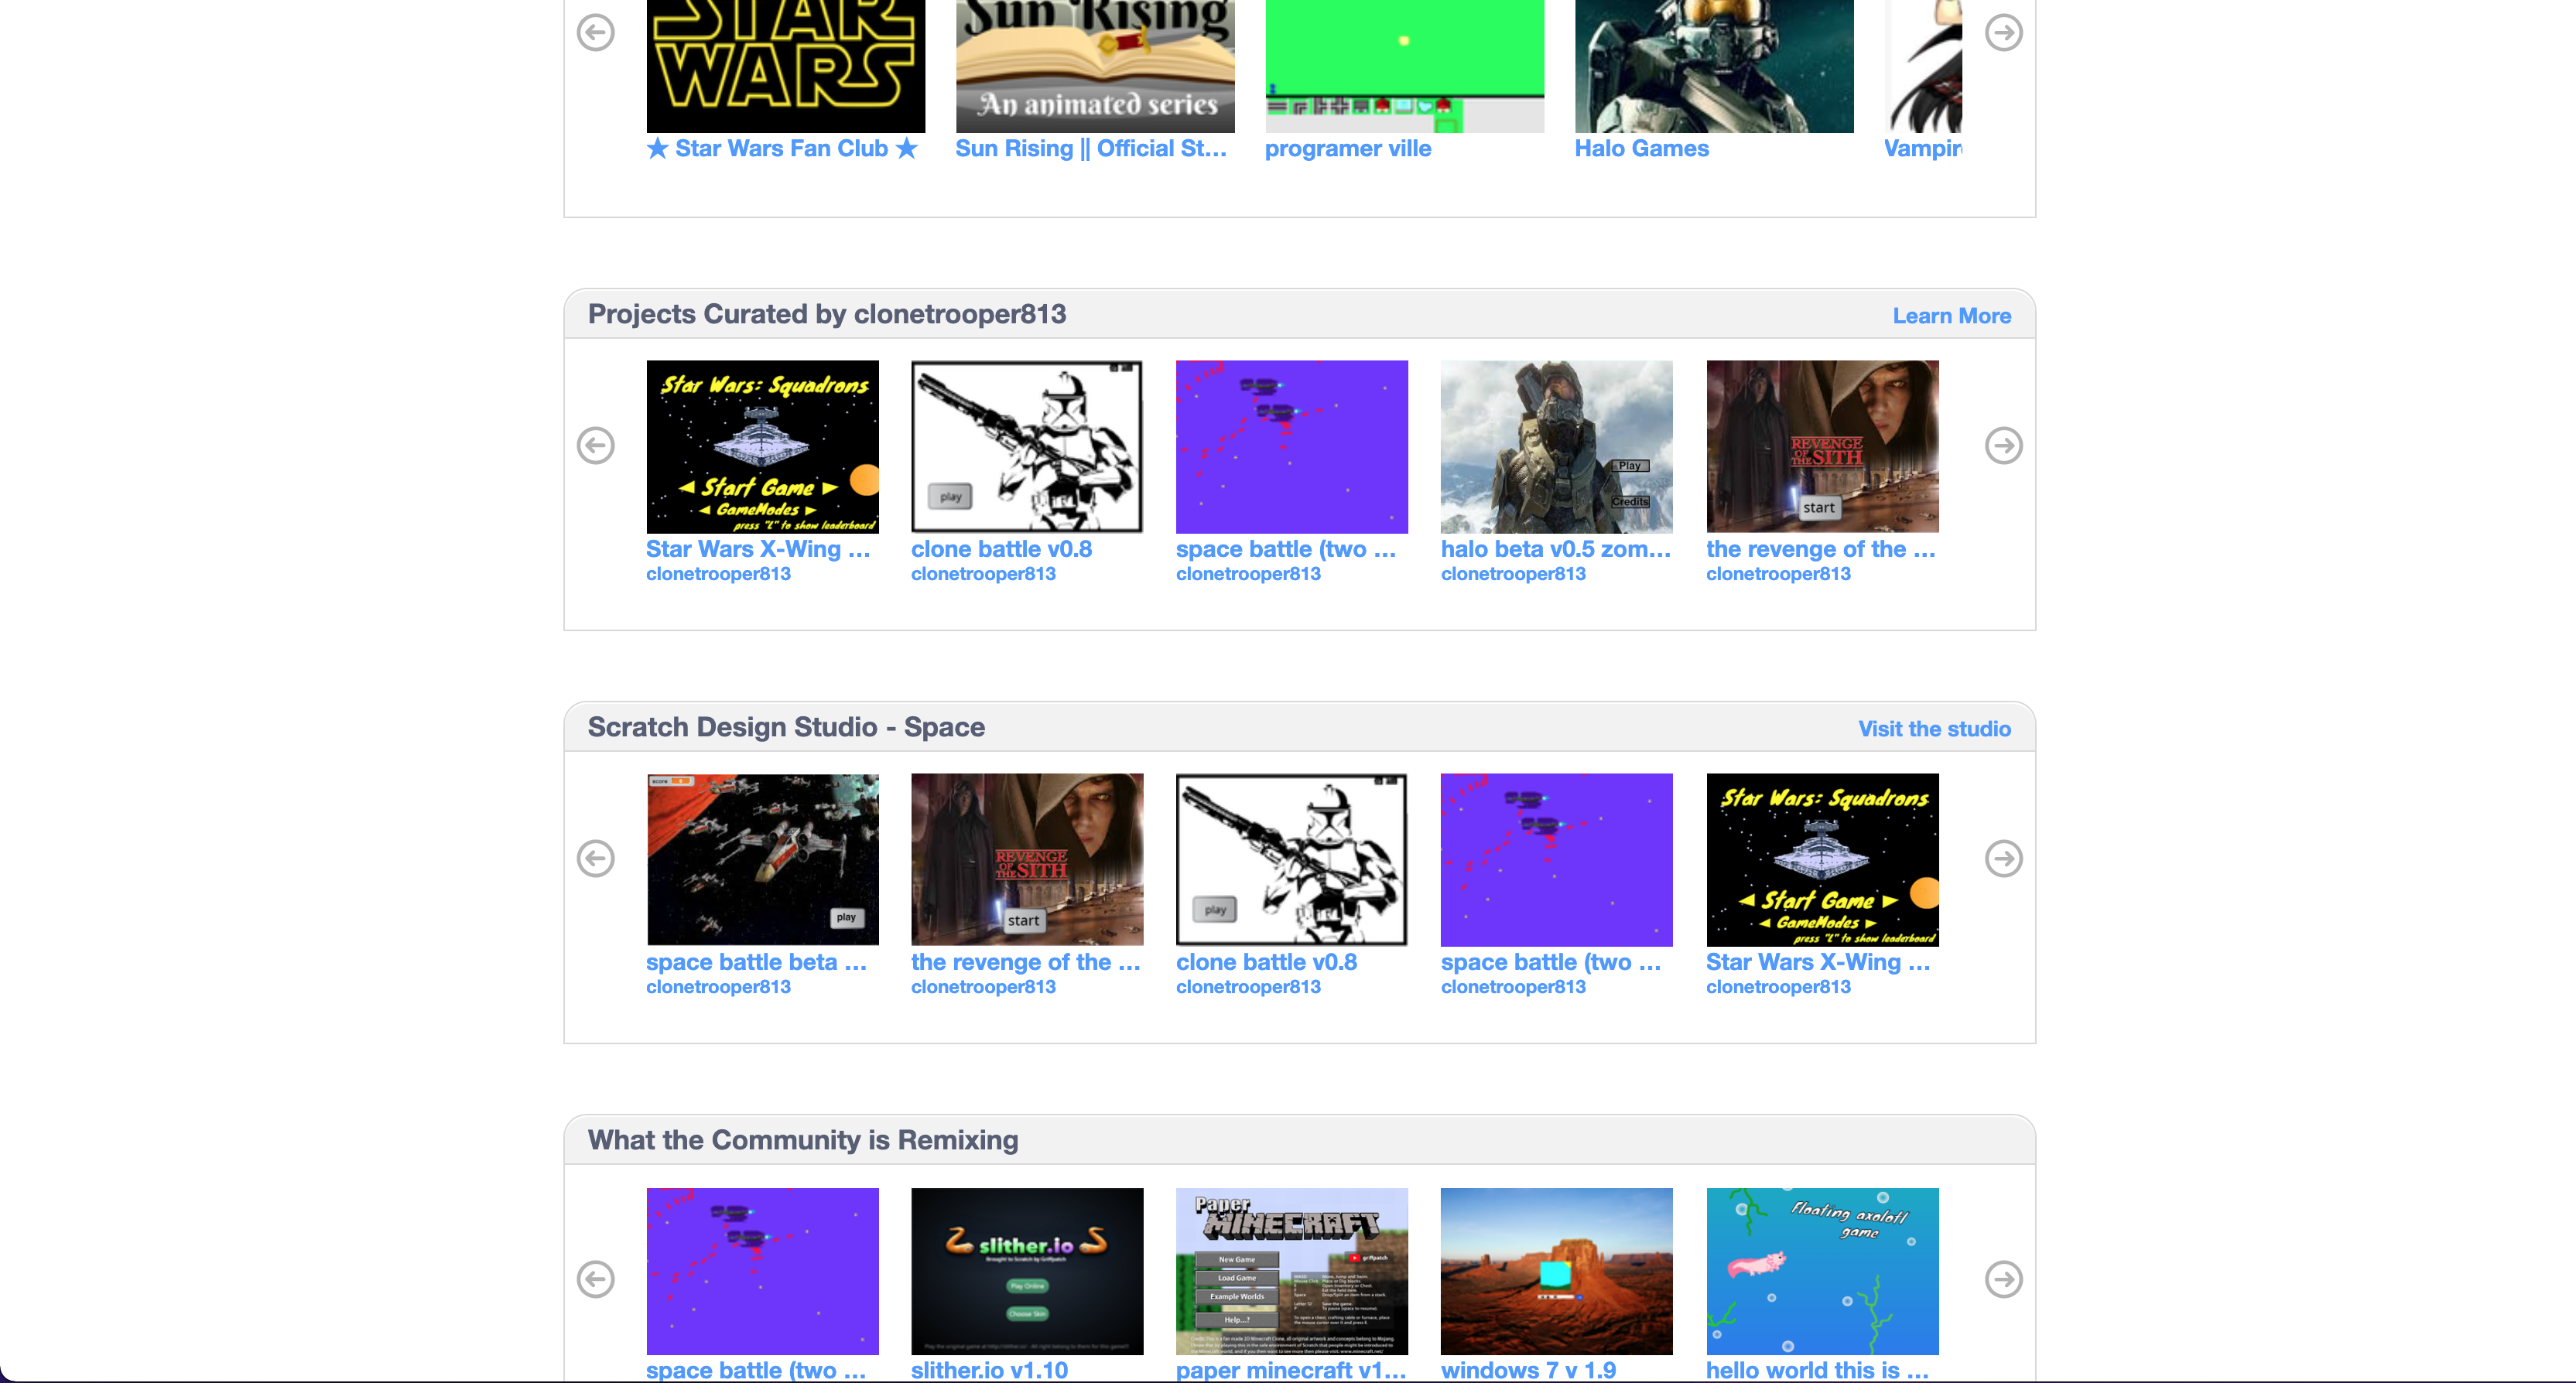2576x1383 pixels.
Task: Open the Learn More link
Action: point(1951,316)
